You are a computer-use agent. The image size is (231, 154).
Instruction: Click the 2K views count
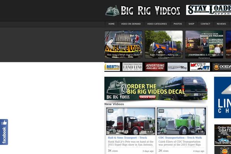coord(163,151)
